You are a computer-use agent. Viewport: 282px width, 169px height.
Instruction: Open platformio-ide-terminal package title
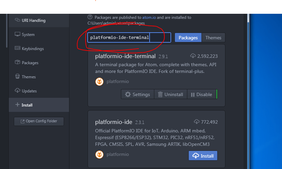[x=125, y=56]
